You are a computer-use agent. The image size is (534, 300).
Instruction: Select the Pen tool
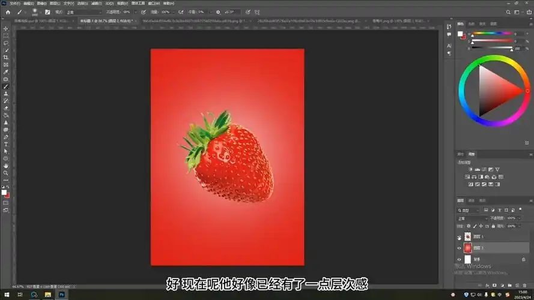(6, 137)
